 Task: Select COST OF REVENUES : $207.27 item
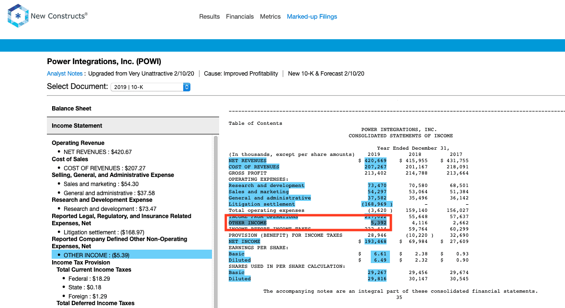[x=104, y=168]
